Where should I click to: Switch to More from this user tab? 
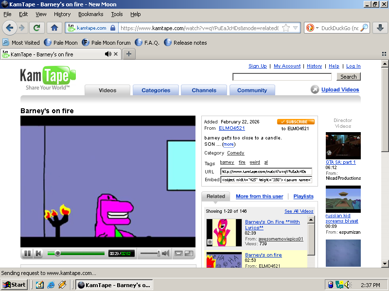pyautogui.click(x=260, y=196)
